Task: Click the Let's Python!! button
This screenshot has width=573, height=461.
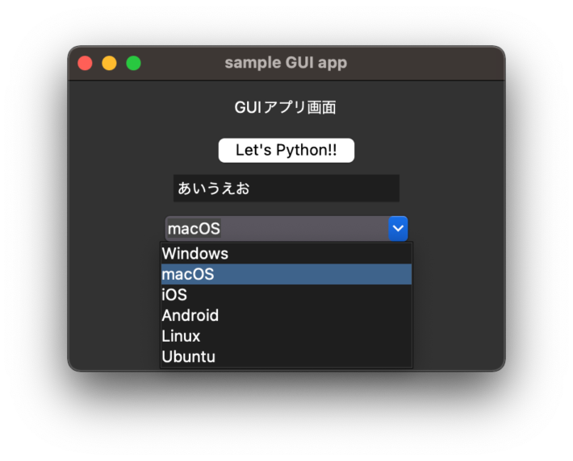Action: coord(286,151)
